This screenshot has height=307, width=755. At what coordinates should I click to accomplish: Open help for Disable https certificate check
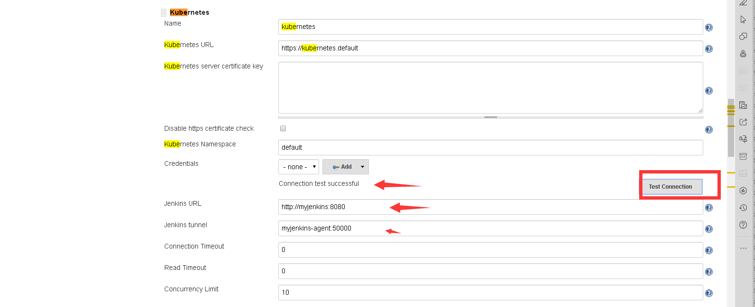(x=709, y=130)
